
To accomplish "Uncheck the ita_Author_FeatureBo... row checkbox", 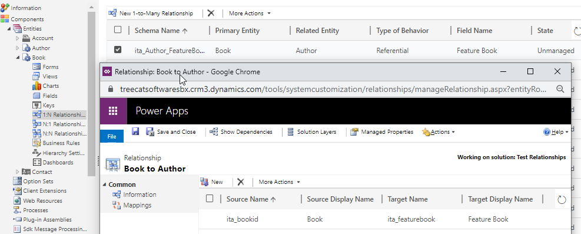I will click(118, 50).
